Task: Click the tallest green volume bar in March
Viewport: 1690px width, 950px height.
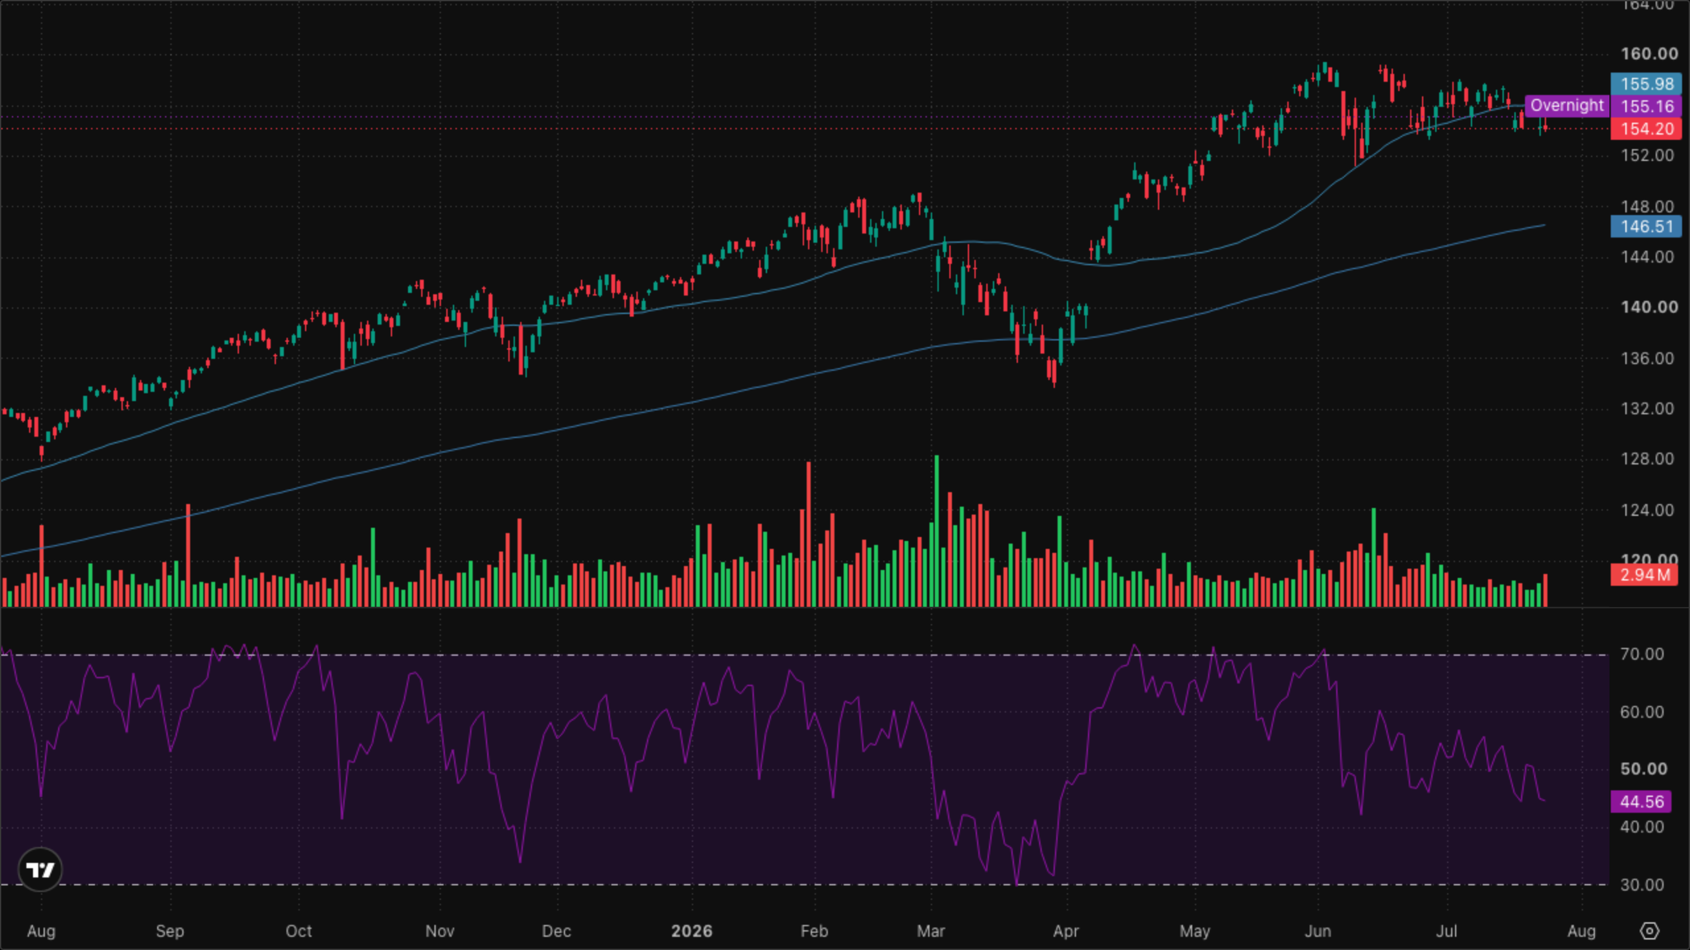Action: tap(937, 531)
